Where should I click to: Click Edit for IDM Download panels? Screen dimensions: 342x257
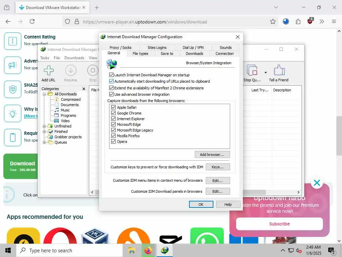click(x=218, y=191)
